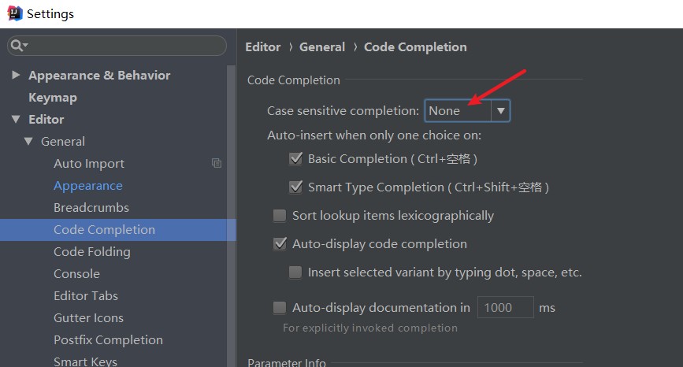The width and height of the screenshot is (683, 367).
Task: Collapse the Editor tree node
Action: [x=16, y=120]
